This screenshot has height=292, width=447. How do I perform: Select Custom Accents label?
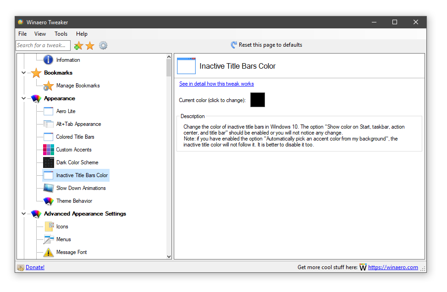click(x=74, y=150)
